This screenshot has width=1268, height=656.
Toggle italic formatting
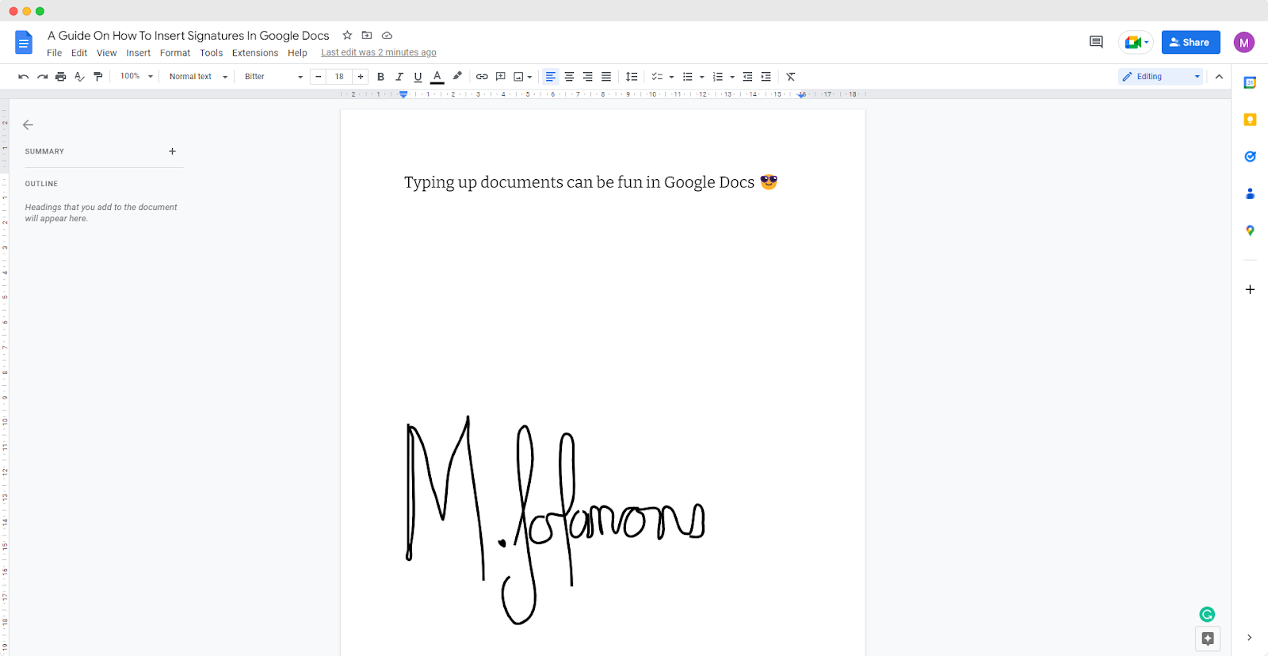tap(399, 77)
